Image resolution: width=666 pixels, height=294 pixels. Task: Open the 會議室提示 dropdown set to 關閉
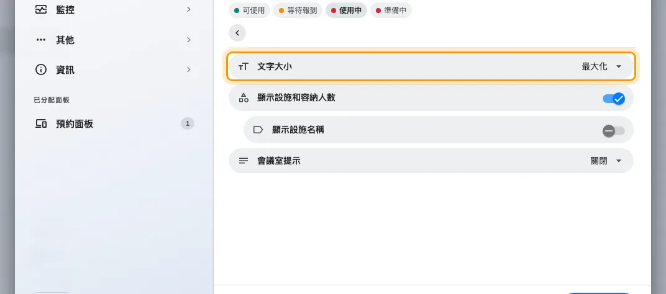click(431, 161)
